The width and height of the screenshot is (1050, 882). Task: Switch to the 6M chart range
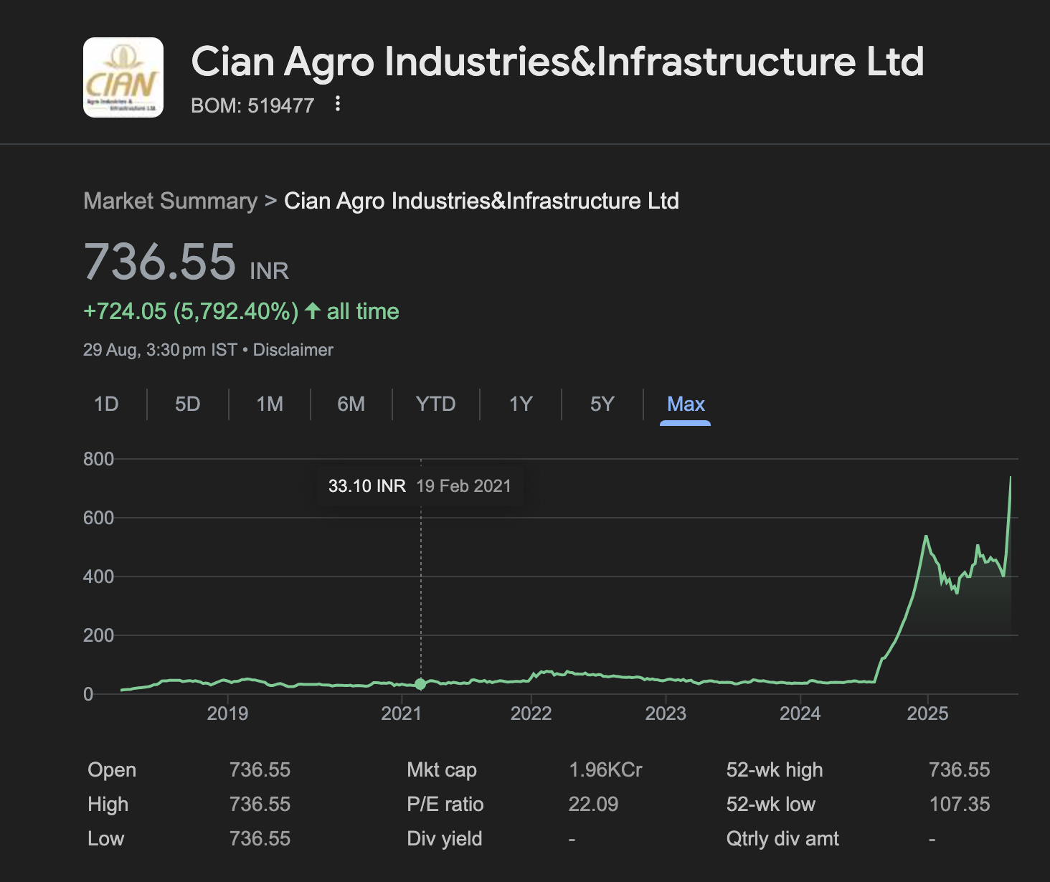(351, 404)
